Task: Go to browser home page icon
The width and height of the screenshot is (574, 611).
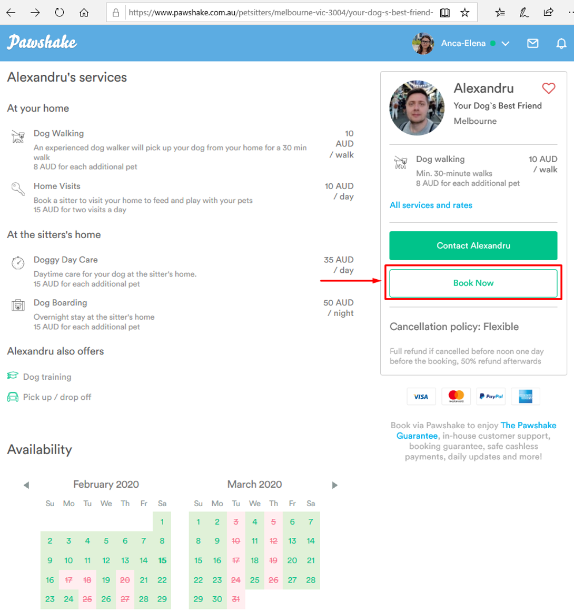Action: (x=84, y=13)
